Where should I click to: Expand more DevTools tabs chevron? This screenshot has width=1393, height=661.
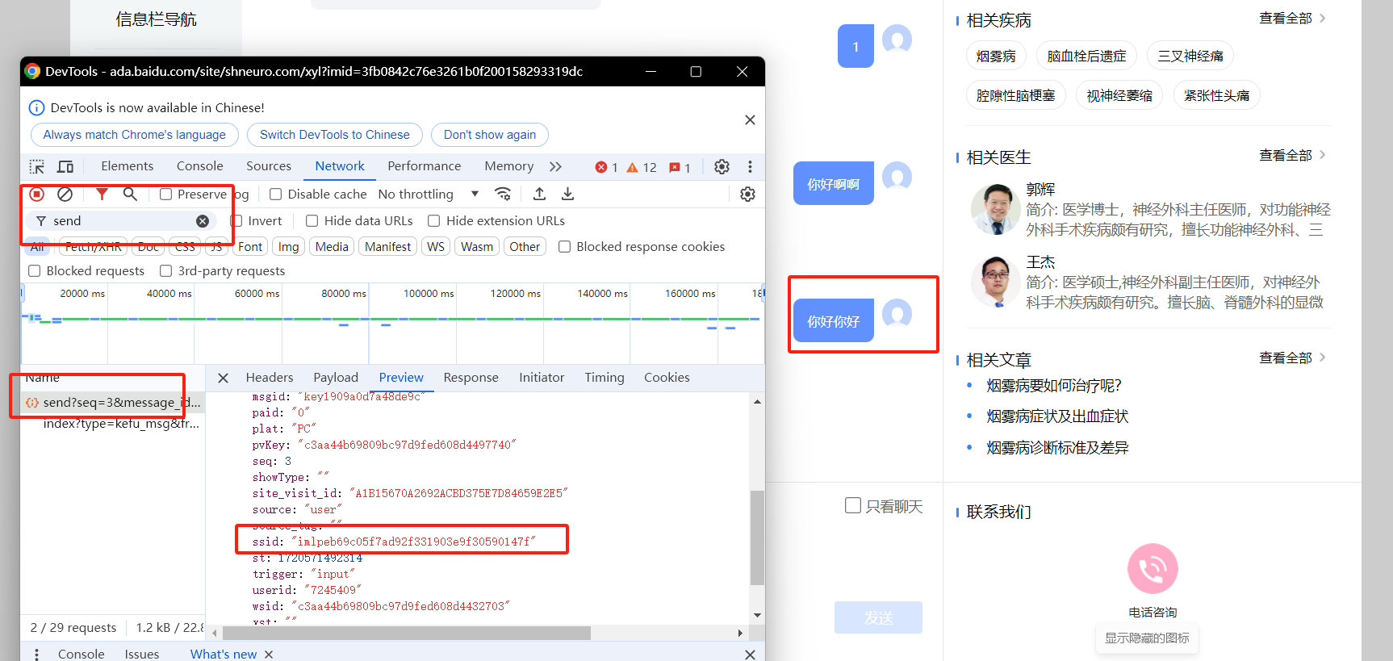555,166
